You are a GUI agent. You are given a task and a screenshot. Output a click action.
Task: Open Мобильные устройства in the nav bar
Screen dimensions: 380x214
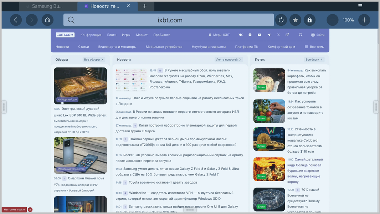coord(164,46)
